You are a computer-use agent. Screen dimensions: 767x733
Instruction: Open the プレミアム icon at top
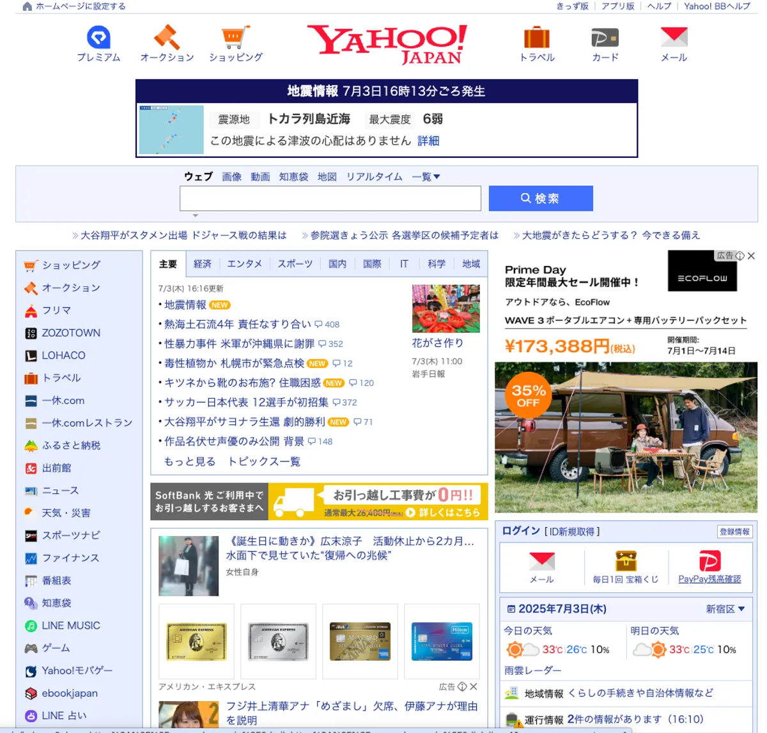98,38
